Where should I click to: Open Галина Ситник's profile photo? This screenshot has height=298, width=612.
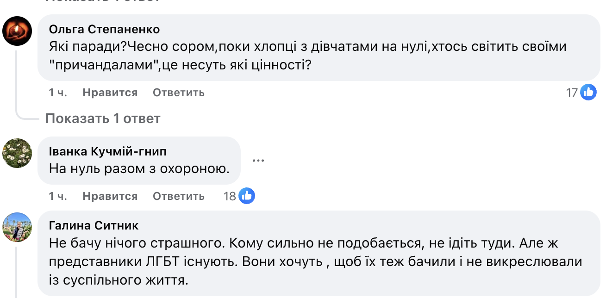coord(17,227)
